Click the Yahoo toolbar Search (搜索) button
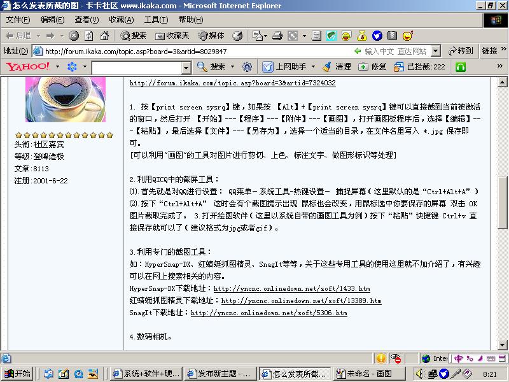Screen dimensions: 509x382 pos(211,67)
